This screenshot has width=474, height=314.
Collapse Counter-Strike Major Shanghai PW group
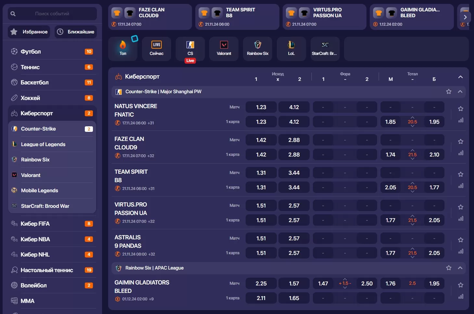tap(460, 92)
